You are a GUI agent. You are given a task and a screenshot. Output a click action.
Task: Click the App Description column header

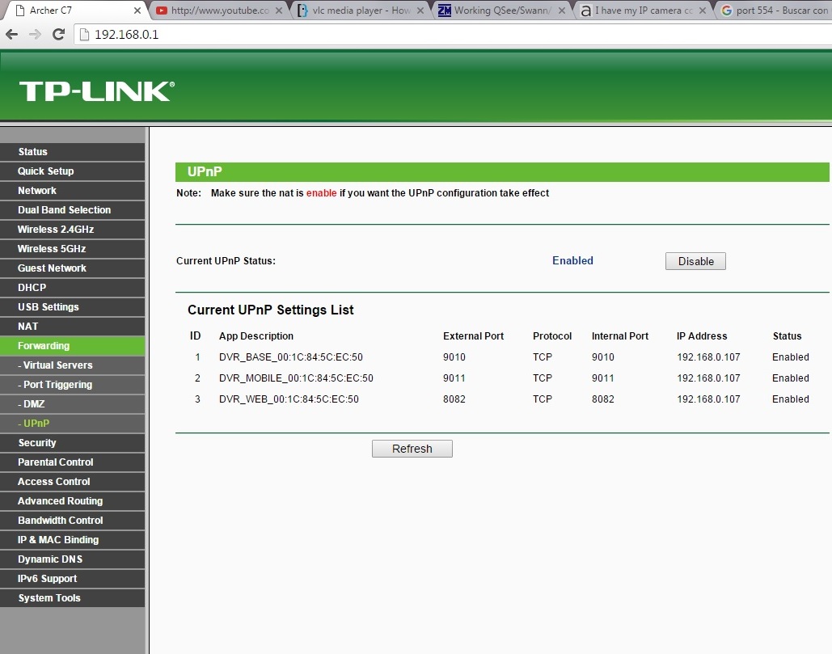[256, 336]
